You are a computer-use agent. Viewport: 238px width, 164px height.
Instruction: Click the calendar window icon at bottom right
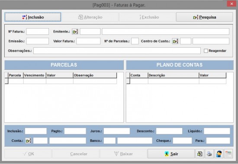click(x=228, y=154)
